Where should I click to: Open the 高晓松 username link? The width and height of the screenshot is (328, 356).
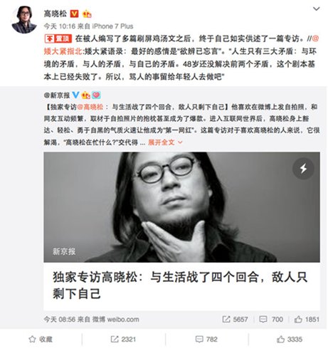pyautogui.click(x=55, y=14)
